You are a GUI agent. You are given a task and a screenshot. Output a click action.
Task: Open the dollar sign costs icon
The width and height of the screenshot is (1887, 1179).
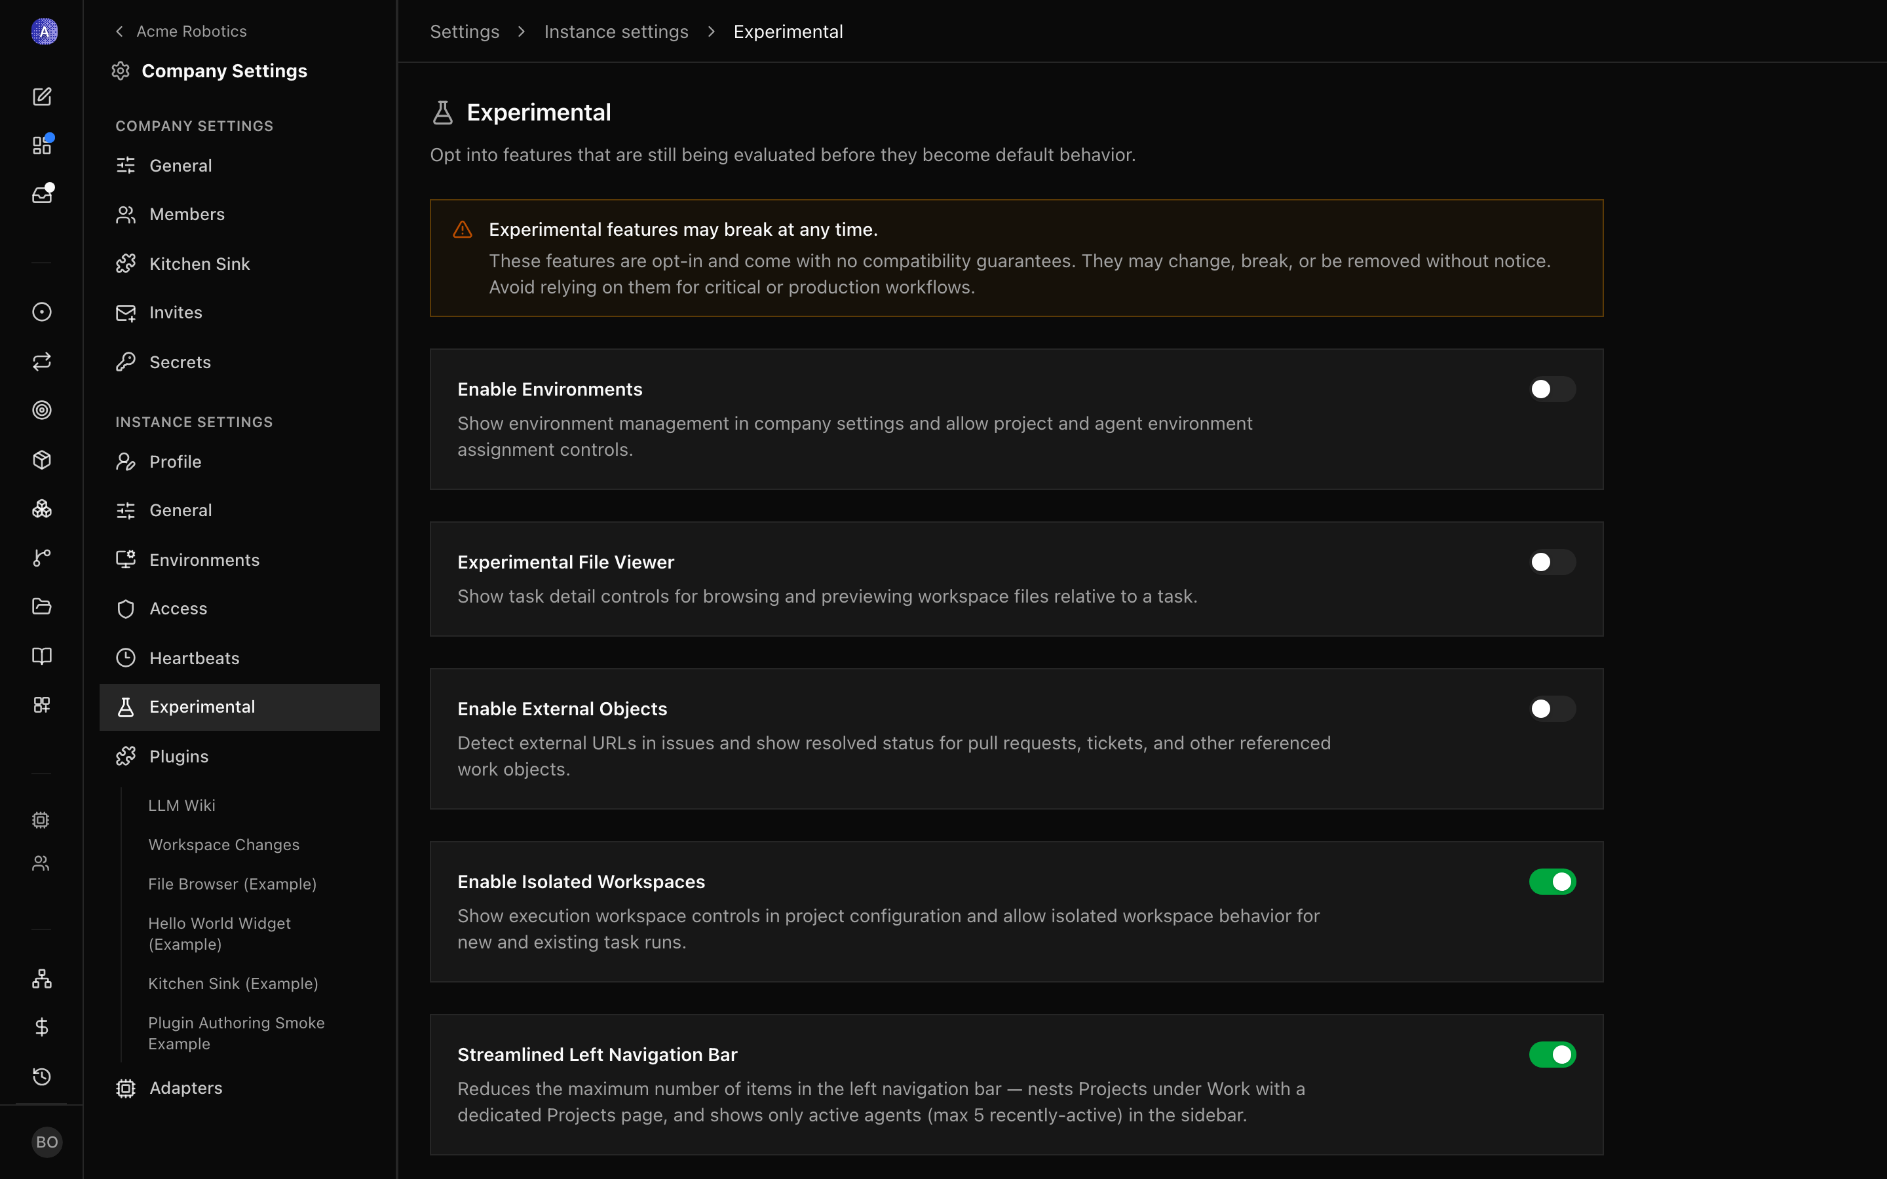[42, 1028]
